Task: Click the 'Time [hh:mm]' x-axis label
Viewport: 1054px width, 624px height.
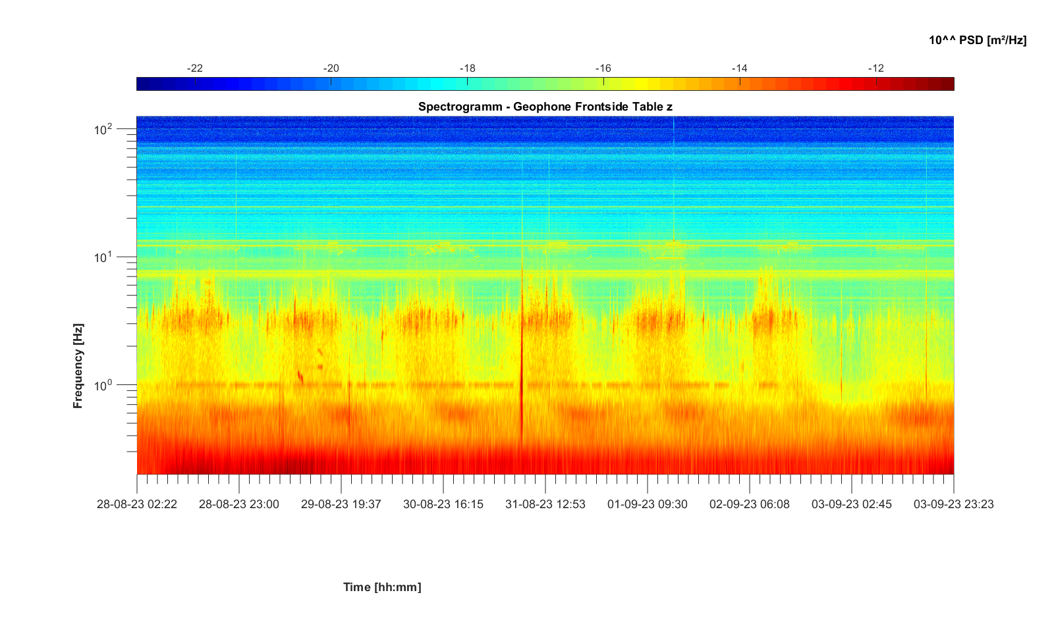Action: 382,586
